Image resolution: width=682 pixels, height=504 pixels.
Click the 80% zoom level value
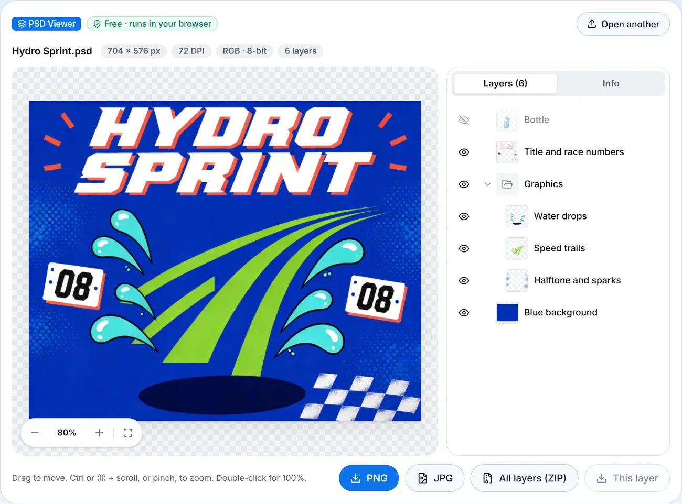(x=67, y=433)
